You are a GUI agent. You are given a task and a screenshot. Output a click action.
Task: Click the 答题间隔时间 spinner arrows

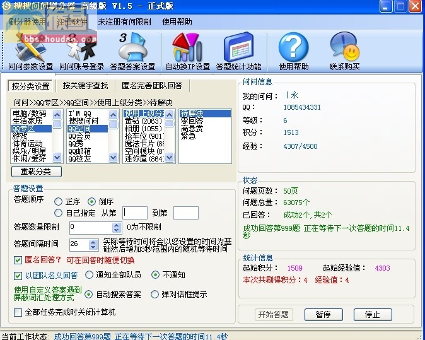point(93,245)
